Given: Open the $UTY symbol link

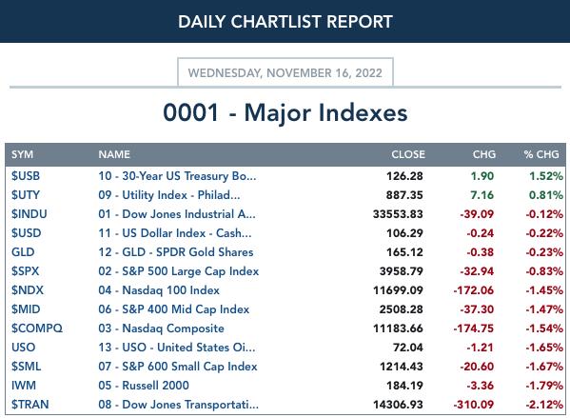Looking at the screenshot, I should coord(26,195).
